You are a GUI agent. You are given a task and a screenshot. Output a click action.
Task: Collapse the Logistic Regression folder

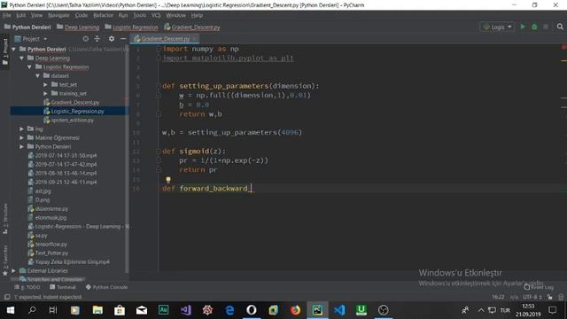[29, 67]
